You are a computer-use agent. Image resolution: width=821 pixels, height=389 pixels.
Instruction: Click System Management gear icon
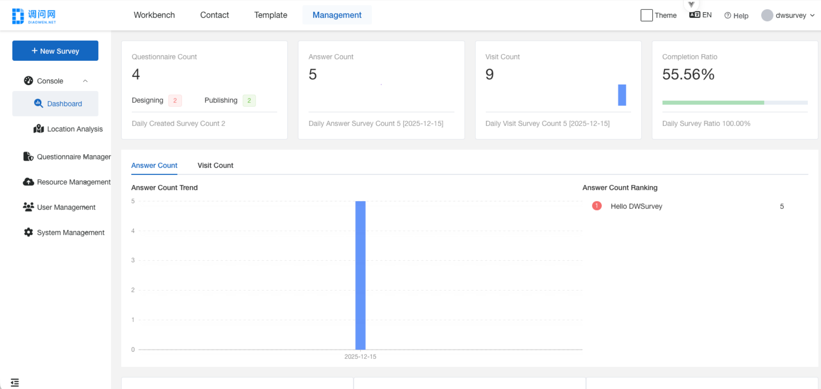click(x=28, y=232)
